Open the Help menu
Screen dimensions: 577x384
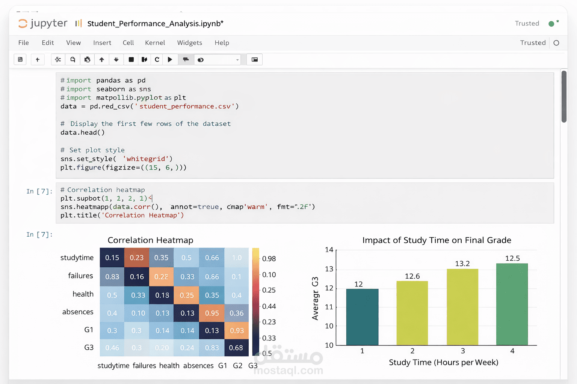pyautogui.click(x=222, y=43)
